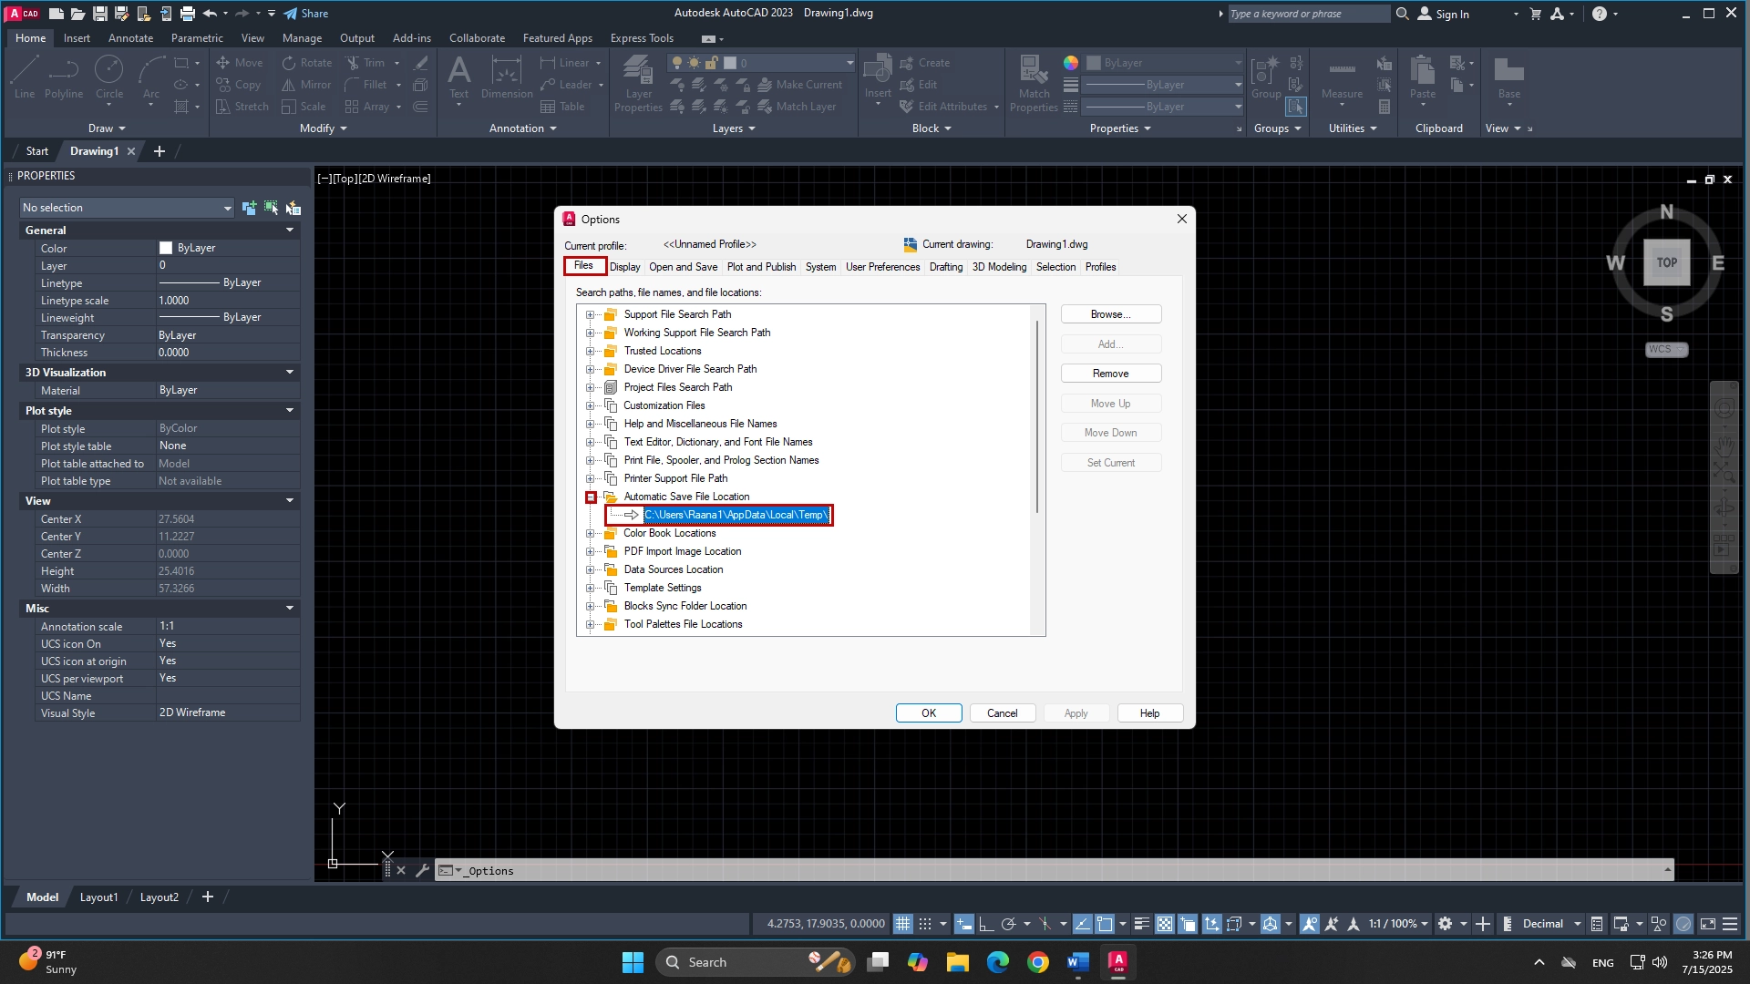Toggle snap mode in status bar
This screenshot has width=1750, height=984.
tap(925, 924)
